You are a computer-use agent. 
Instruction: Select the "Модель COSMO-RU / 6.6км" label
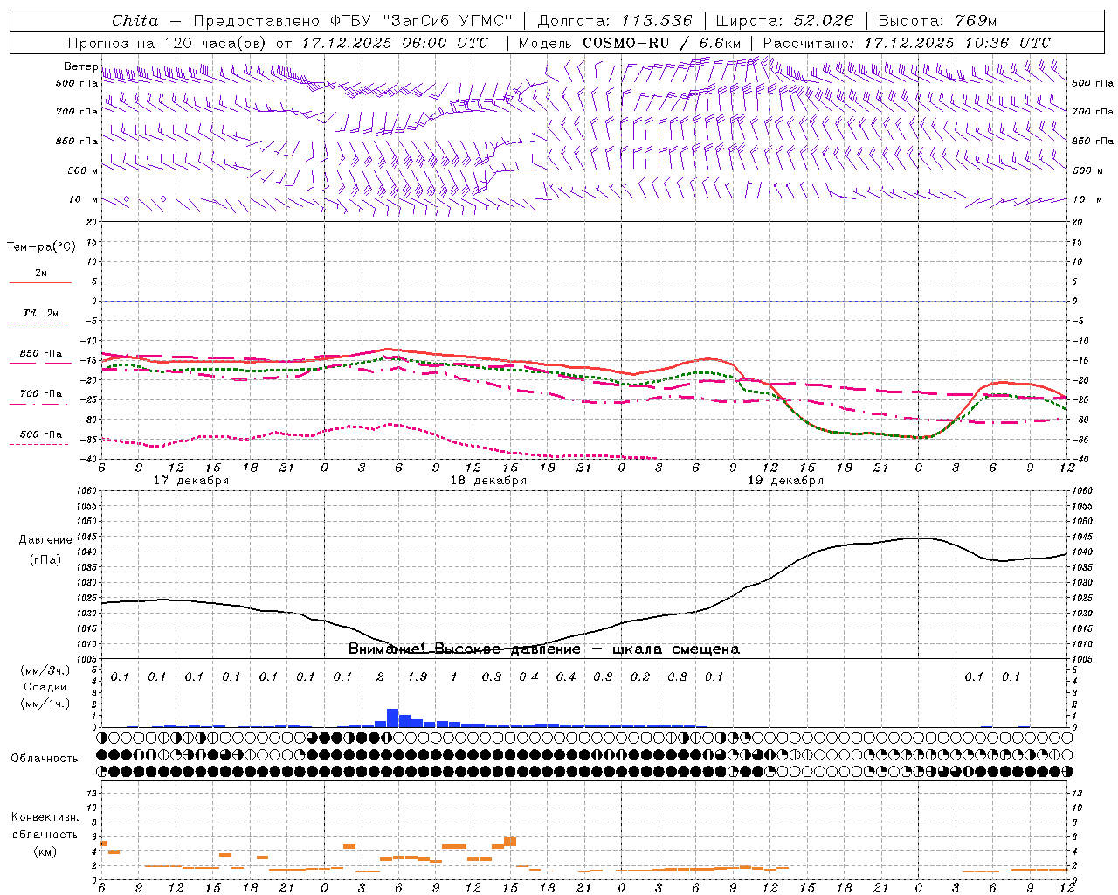click(629, 43)
